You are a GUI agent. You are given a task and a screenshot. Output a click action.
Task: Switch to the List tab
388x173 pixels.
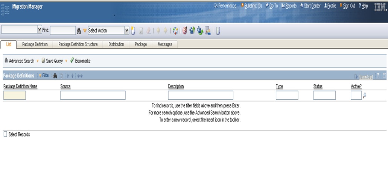pos(9,44)
